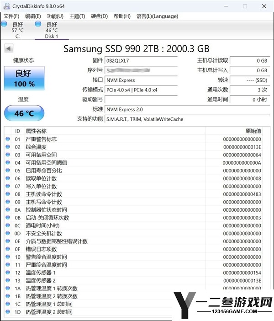This screenshot has width=274, height=321.
Task: Click status dot for 热管理温度 2 总时间 row
Action: [x=8, y=311]
